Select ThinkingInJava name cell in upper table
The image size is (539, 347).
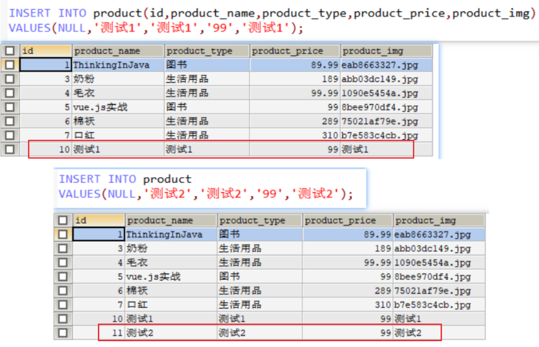118,65
